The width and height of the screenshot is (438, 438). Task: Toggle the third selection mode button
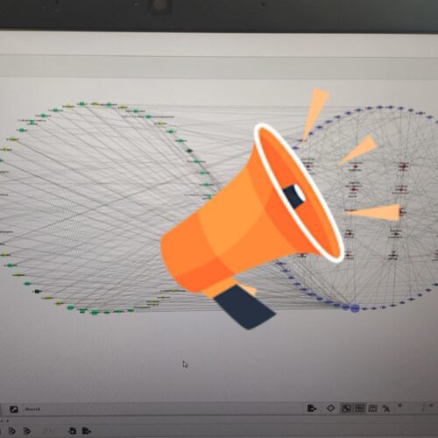tap(373, 408)
